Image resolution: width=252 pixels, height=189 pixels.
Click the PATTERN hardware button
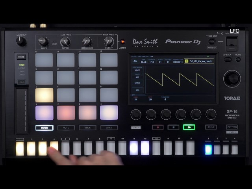pos(232,127)
